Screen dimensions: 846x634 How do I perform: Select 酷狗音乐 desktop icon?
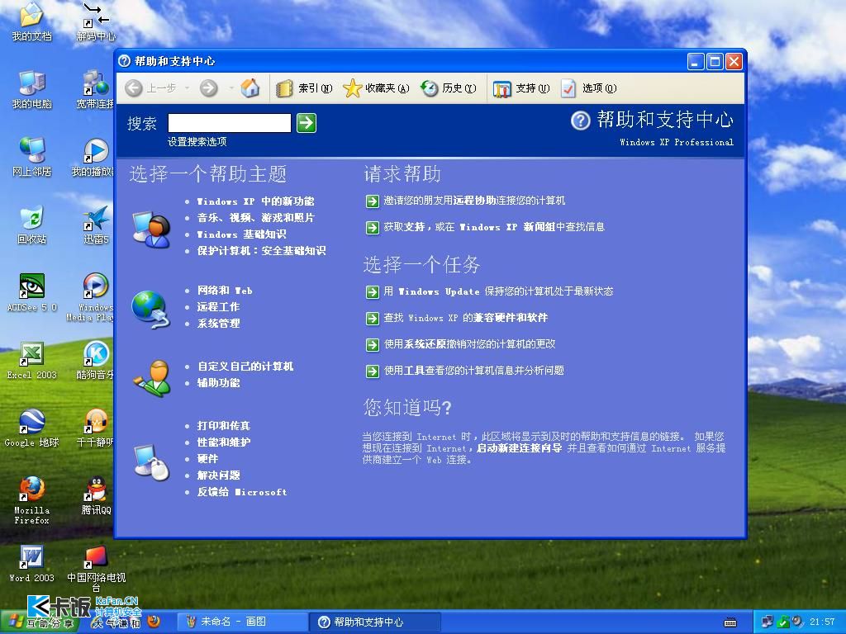click(95, 361)
